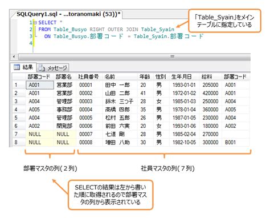
Task: Select row header number 8
Action: (19, 142)
